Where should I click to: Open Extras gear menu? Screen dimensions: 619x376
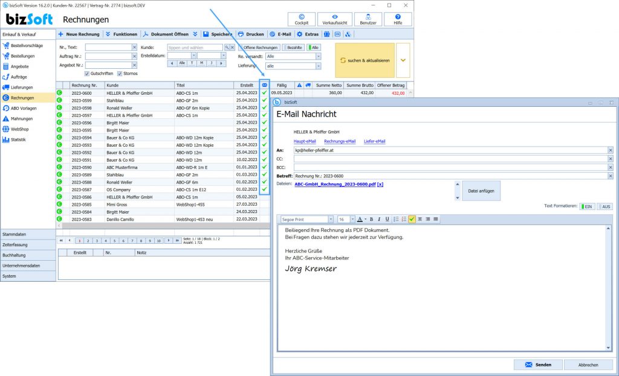(x=308, y=34)
